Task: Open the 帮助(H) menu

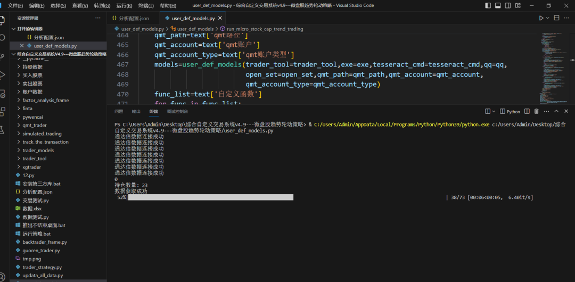Action: 168,6
